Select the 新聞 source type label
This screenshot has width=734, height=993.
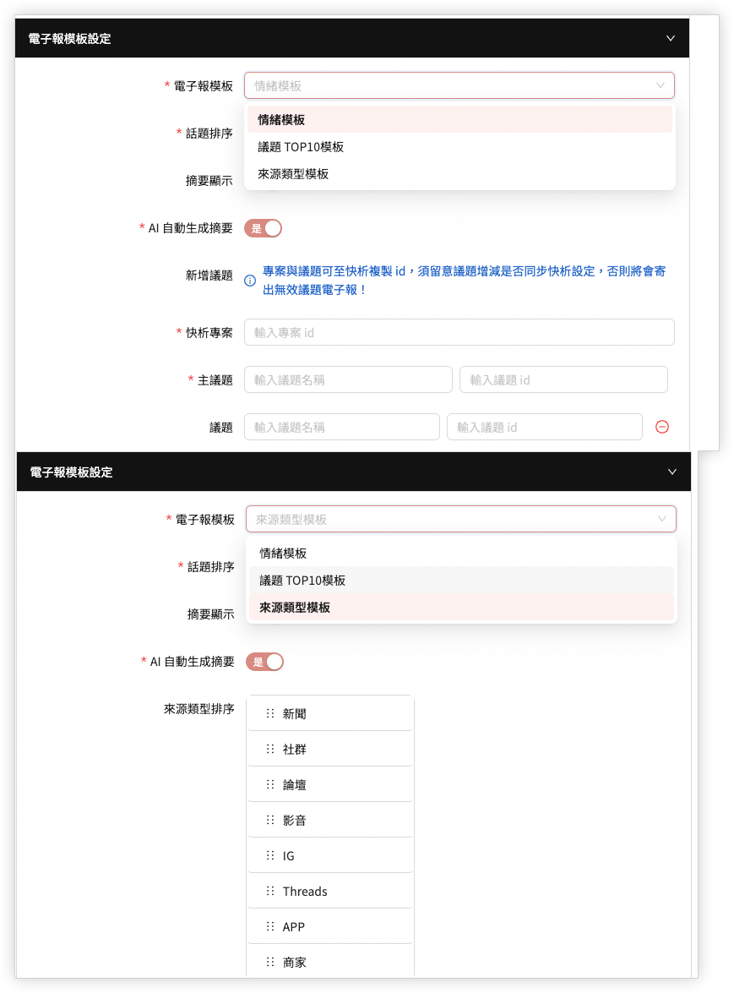pos(294,714)
